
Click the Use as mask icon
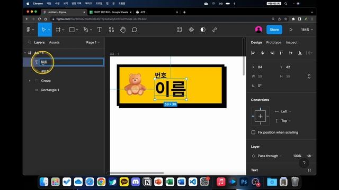[203, 30]
